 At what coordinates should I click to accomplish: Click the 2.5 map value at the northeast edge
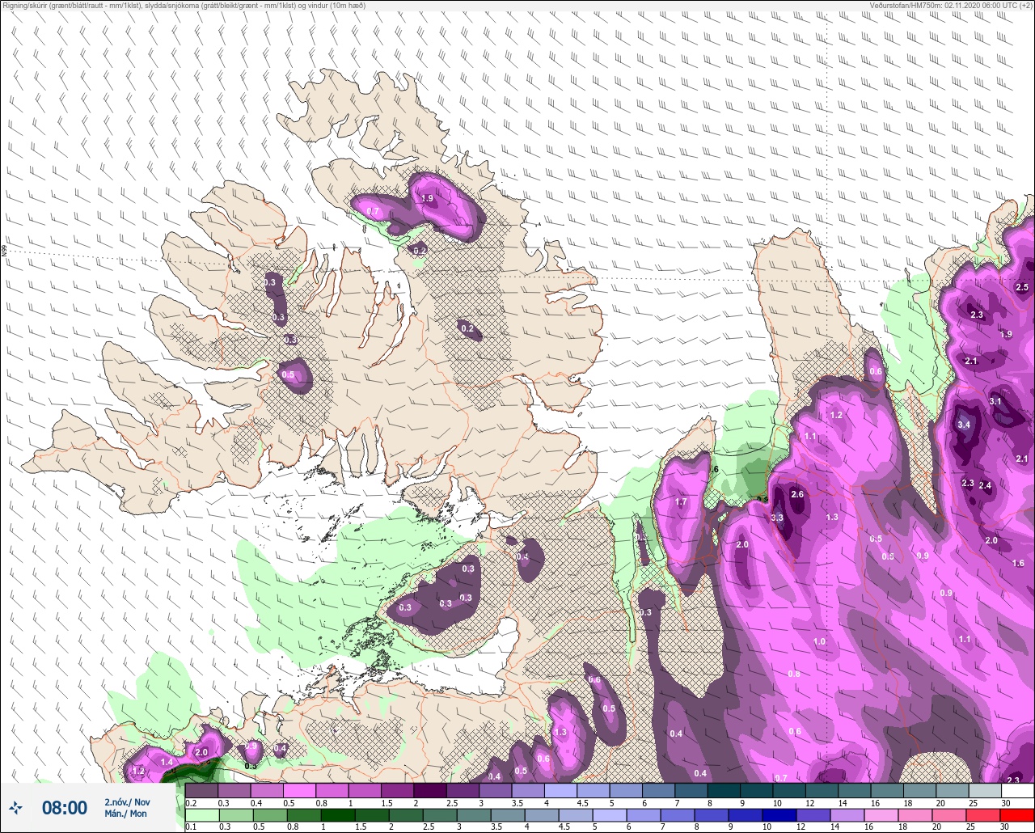(1021, 287)
